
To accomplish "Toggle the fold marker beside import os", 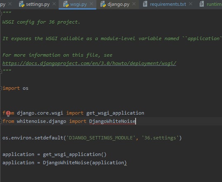I will 1,88.
